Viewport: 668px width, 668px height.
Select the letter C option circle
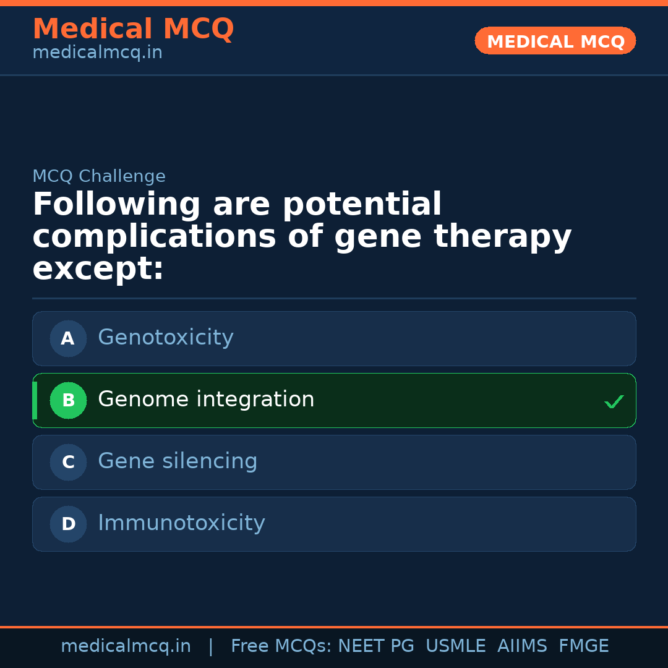(x=68, y=462)
